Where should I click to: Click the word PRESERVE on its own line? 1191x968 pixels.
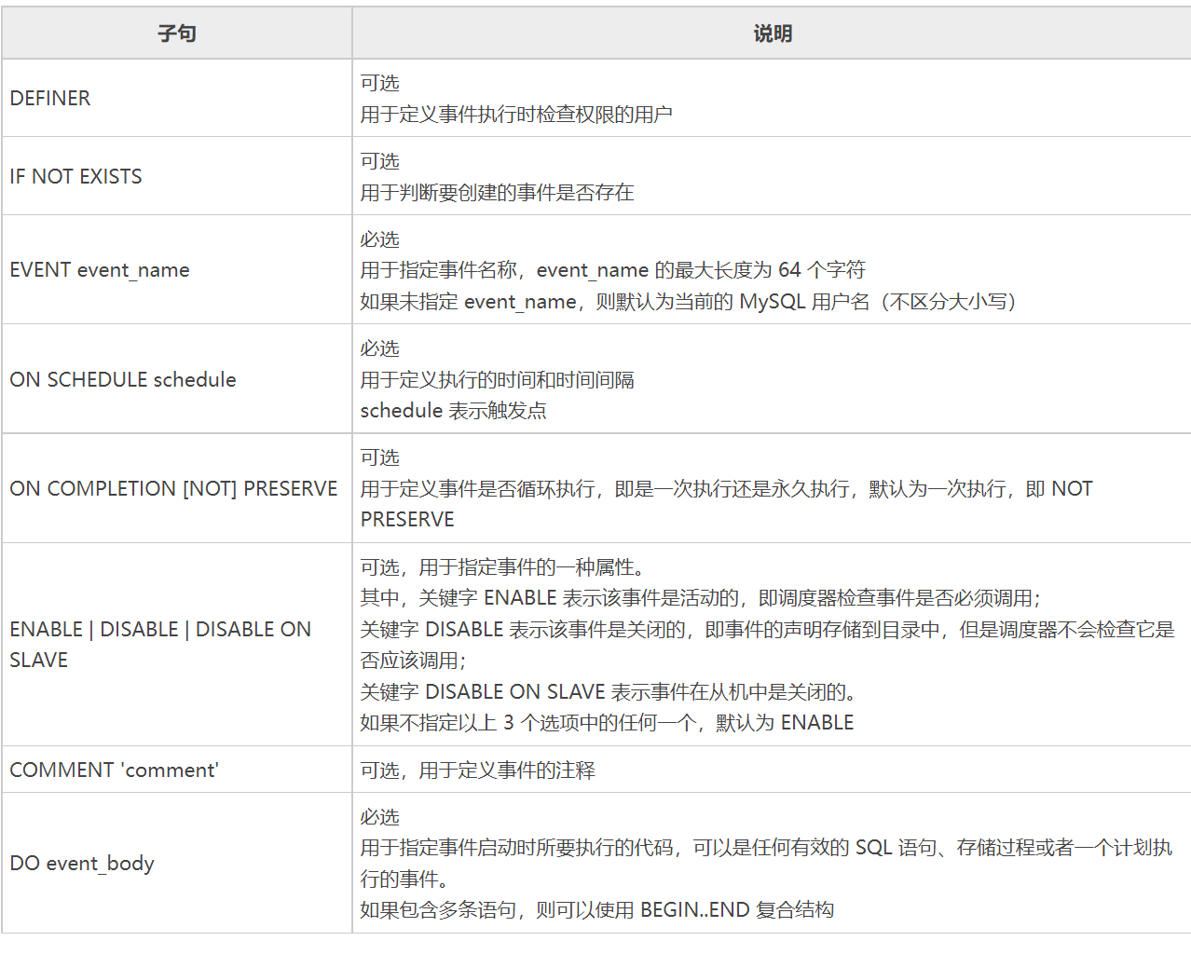(407, 520)
